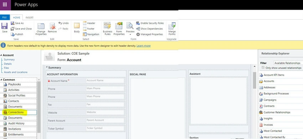Click the navigation pane scrollbar up arrow

[38, 79]
